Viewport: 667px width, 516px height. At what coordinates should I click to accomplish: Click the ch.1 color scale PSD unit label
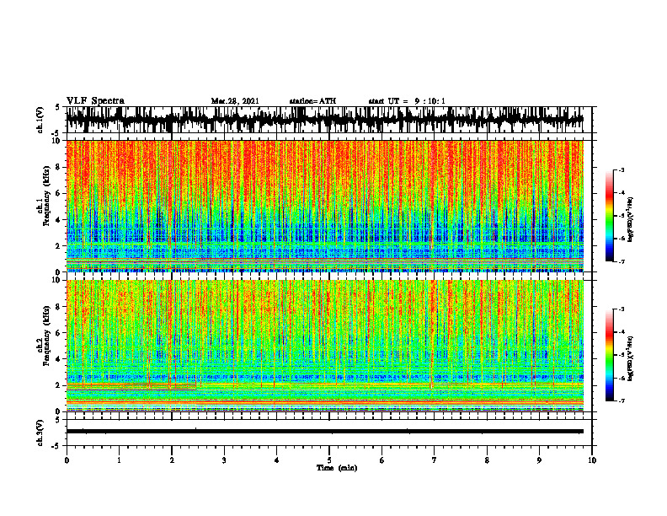(x=631, y=220)
